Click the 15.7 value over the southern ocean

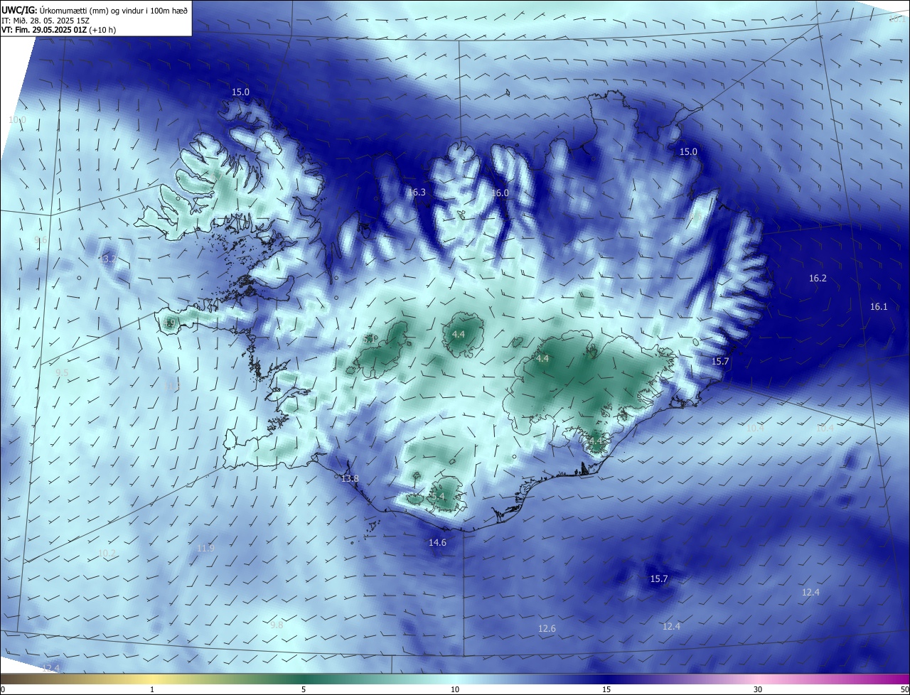(x=659, y=579)
